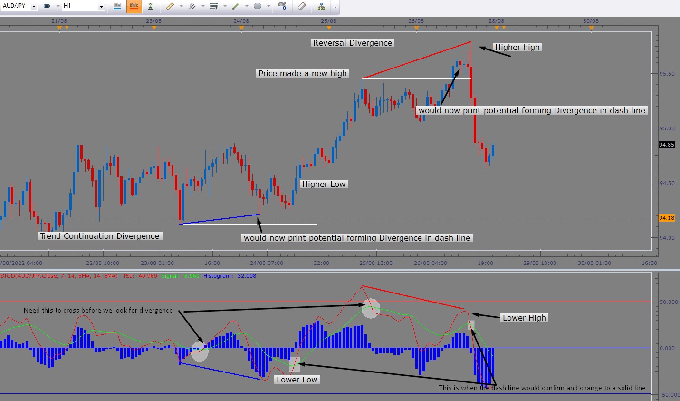Click the 'Higher Low' text label
This screenshot has width=680, height=401.
pos(324,184)
